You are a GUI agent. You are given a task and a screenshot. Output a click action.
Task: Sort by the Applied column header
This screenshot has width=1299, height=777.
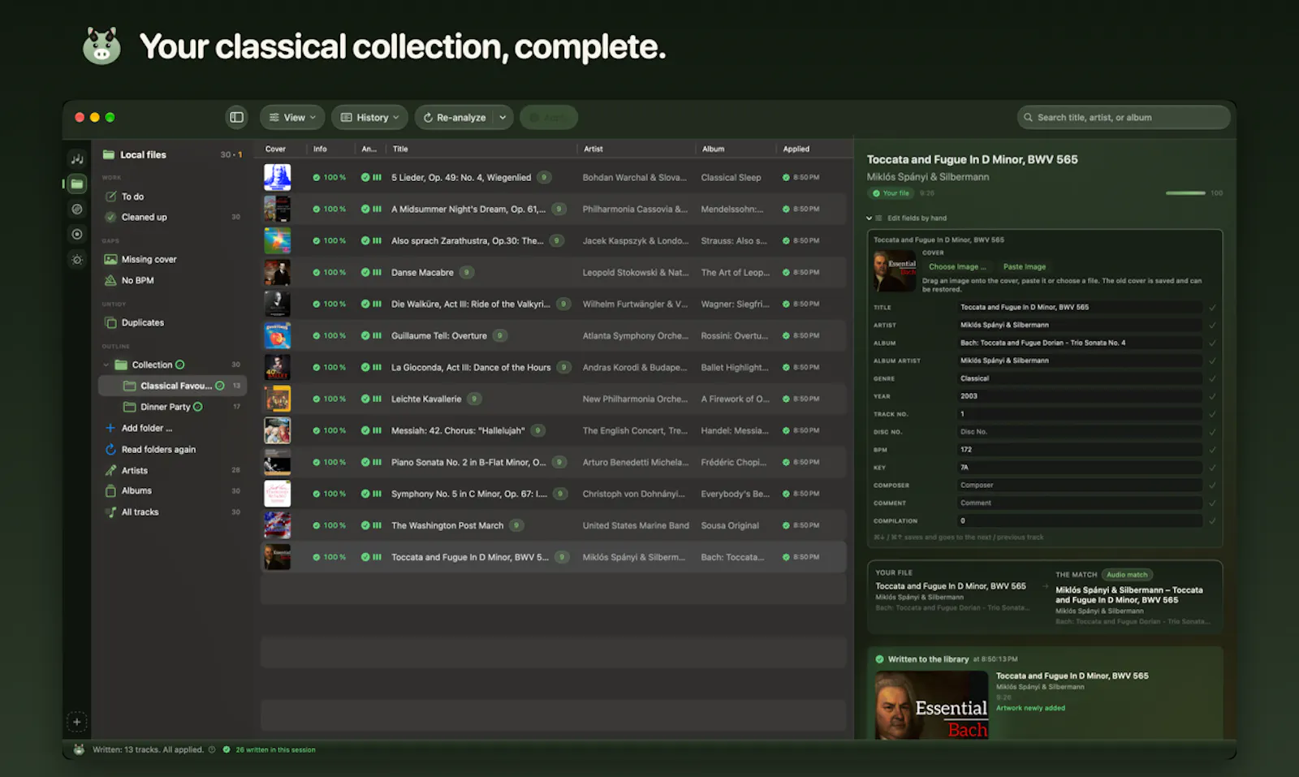point(796,149)
